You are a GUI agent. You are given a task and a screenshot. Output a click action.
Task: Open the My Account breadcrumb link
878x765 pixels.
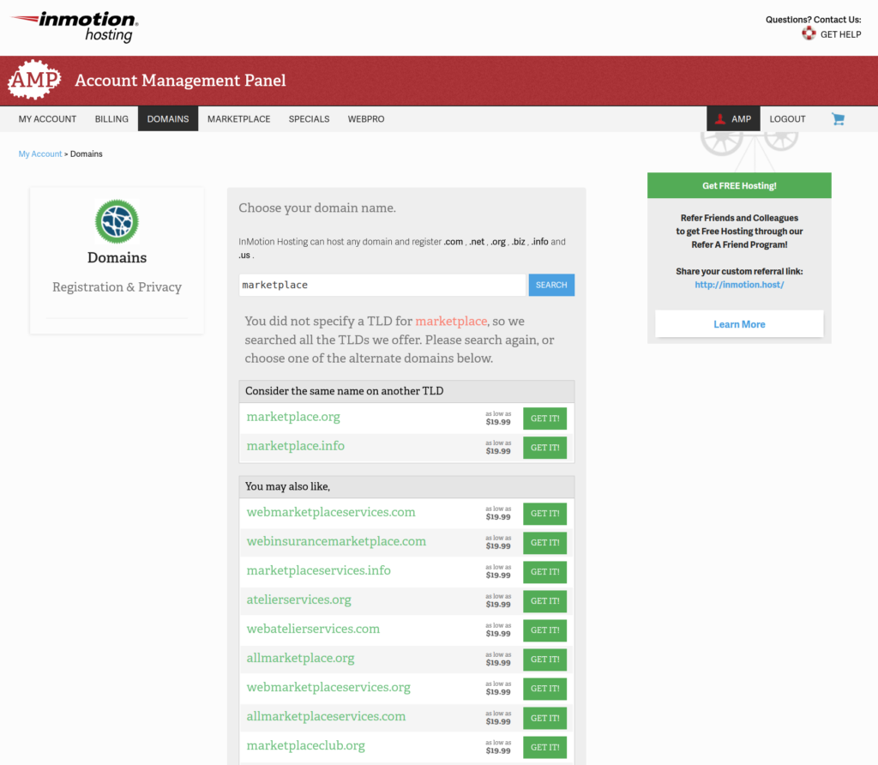pos(39,154)
